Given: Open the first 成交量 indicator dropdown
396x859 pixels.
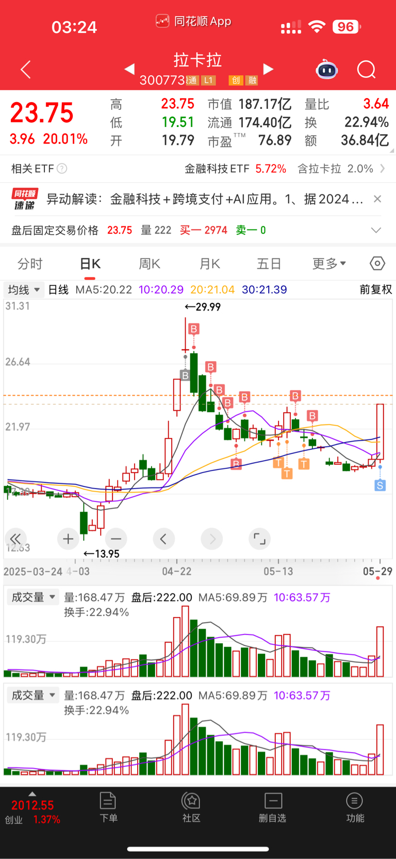Looking at the screenshot, I should 32,597.
